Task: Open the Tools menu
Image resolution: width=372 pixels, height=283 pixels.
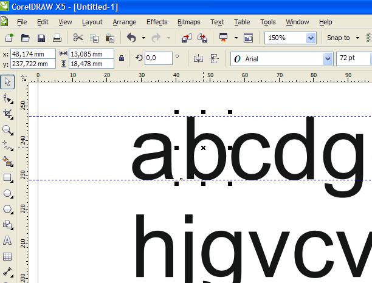Action: click(268, 22)
